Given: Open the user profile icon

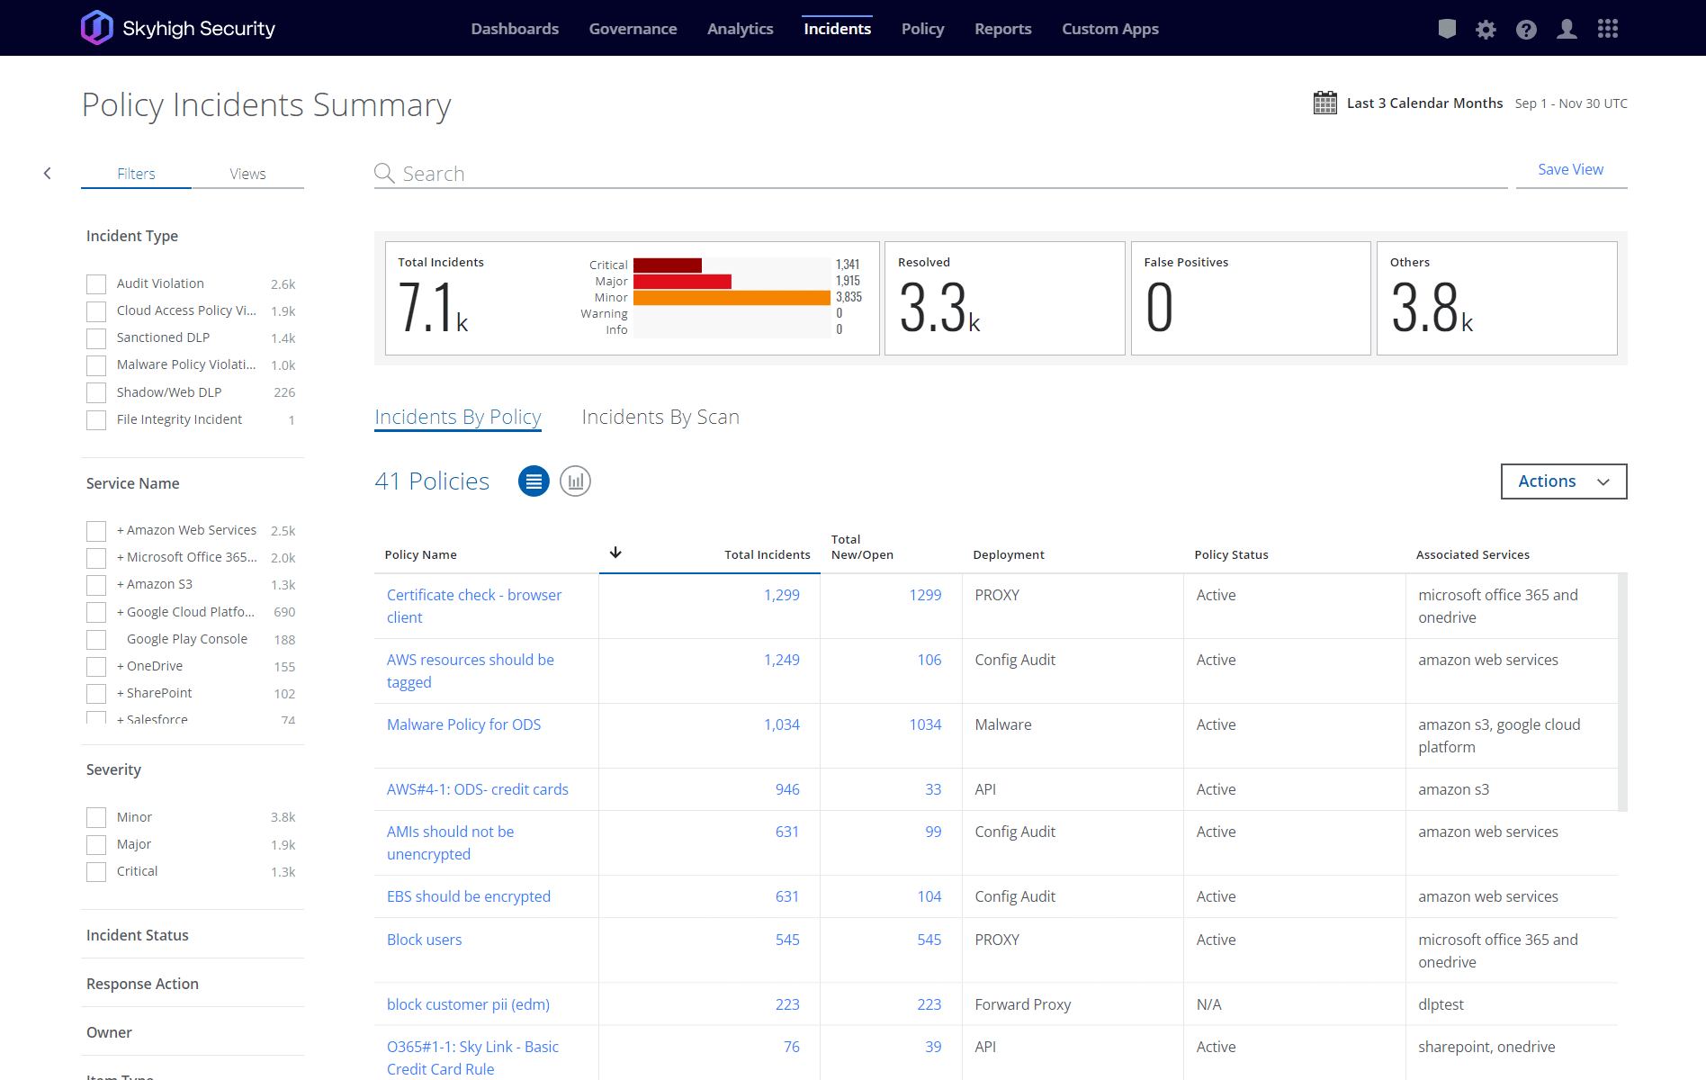Looking at the screenshot, I should pyautogui.click(x=1567, y=30).
